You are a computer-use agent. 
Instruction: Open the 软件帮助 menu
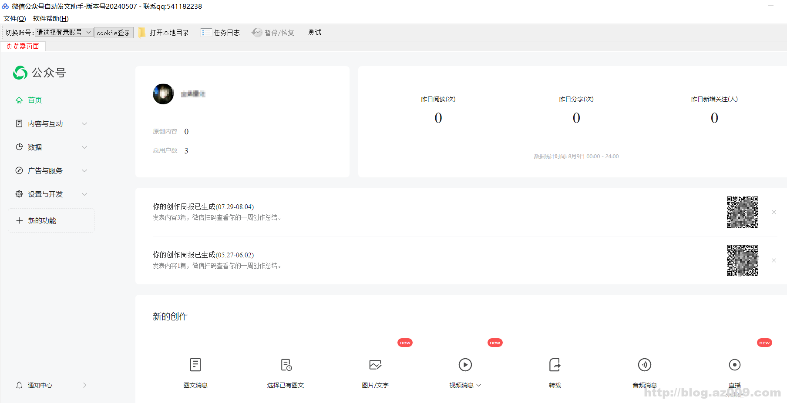click(x=51, y=19)
